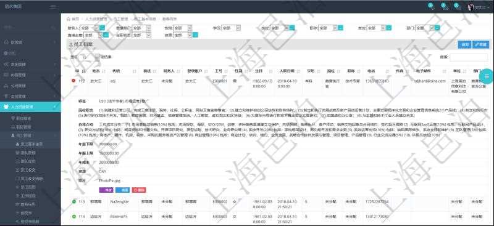Viewport: 494px width, 226px height.
Task: Expand the 系统管理 sidebar menu
Action: tap(30, 64)
